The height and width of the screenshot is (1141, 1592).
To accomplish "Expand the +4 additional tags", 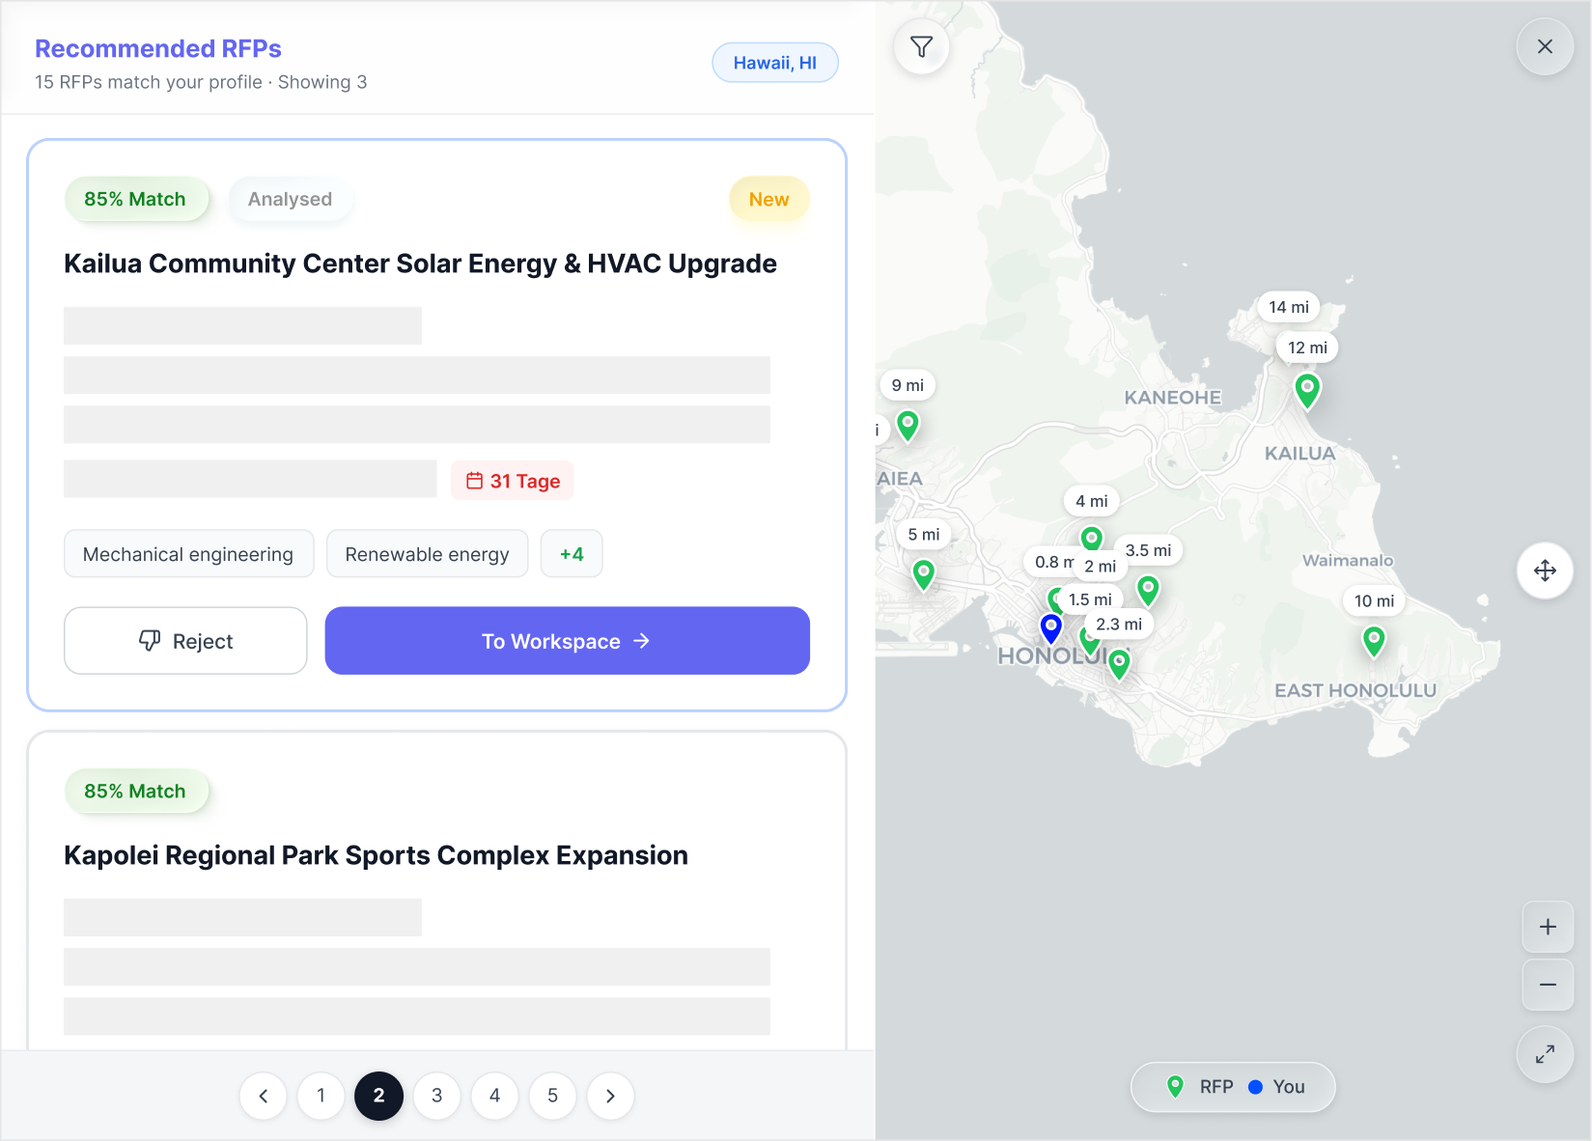I will pos(572,553).
